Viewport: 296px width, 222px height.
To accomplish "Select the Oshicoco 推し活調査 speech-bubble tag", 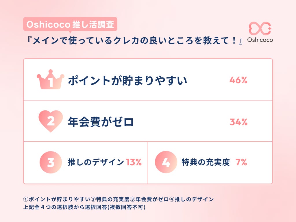I will click(70, 25).
